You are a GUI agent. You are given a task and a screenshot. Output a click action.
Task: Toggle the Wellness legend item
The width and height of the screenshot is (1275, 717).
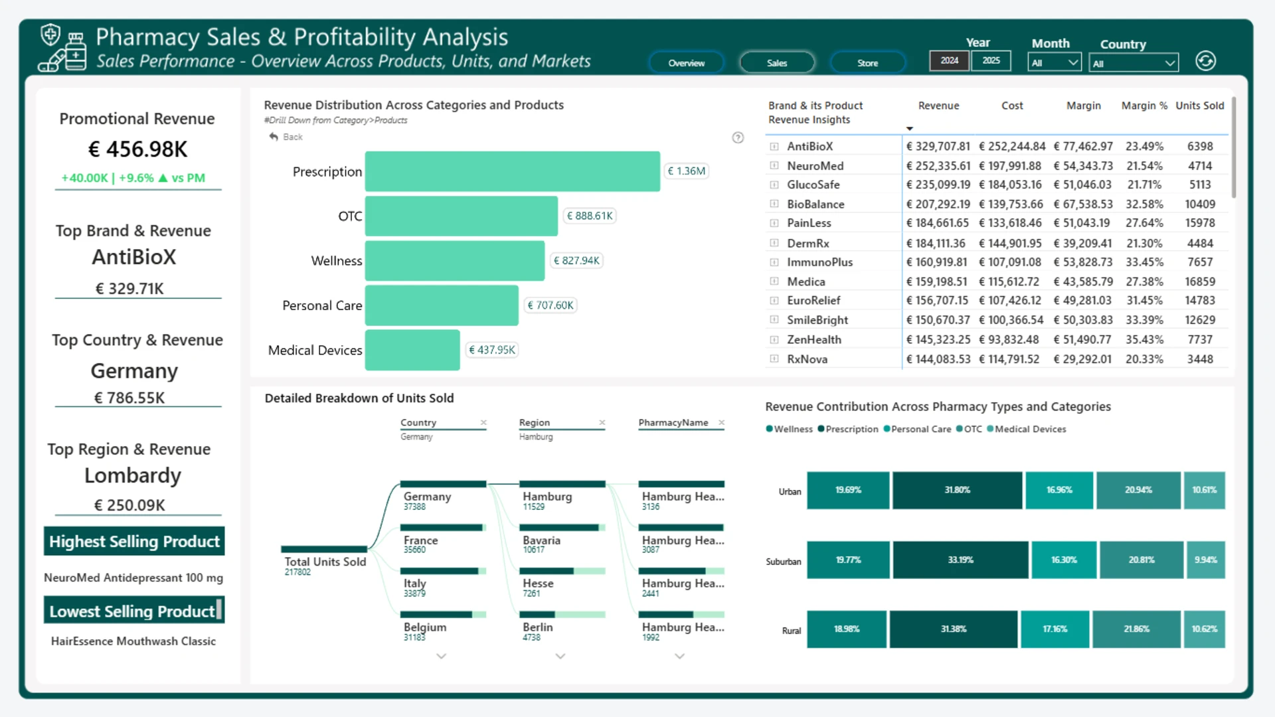tap(789, 429)
